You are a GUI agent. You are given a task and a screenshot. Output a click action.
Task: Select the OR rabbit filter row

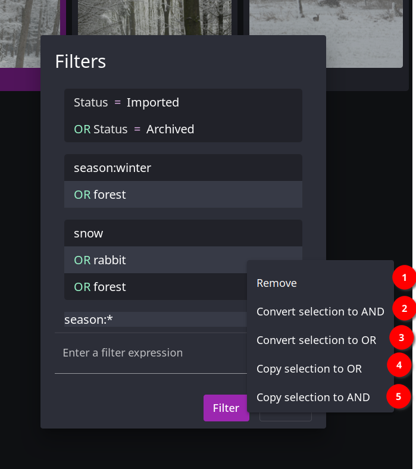[x=183, y=260]
